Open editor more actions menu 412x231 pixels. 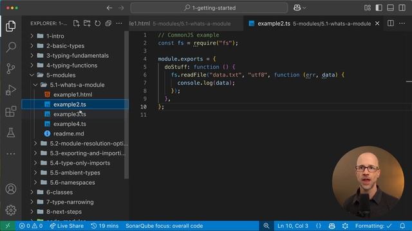[402, 23]
